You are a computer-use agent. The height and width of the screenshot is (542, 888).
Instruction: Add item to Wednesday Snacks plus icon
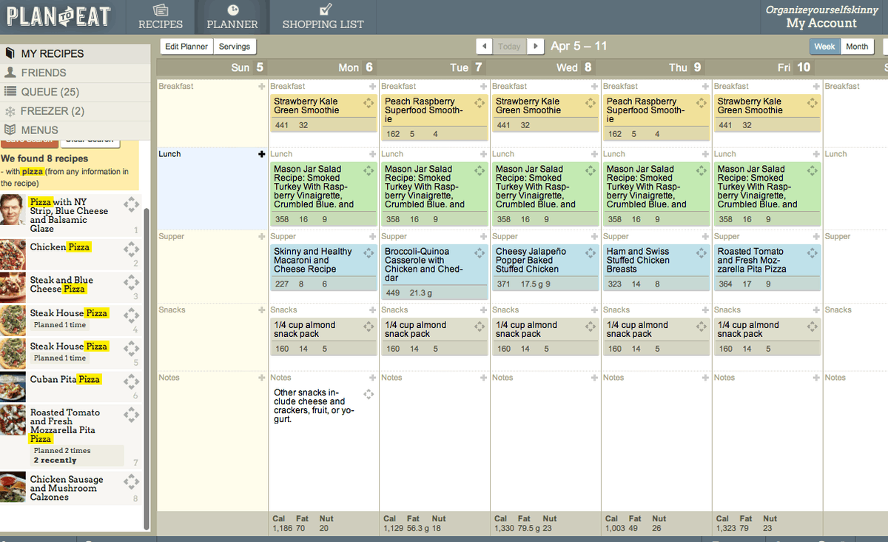coord(595,310)
